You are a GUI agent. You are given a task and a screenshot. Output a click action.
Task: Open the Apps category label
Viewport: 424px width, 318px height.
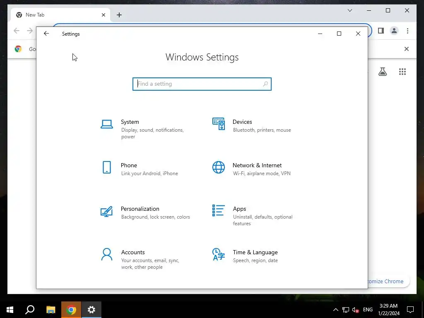pos(240,209)
